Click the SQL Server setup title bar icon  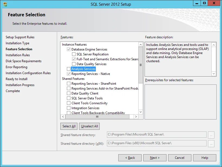tap(5, 4)
